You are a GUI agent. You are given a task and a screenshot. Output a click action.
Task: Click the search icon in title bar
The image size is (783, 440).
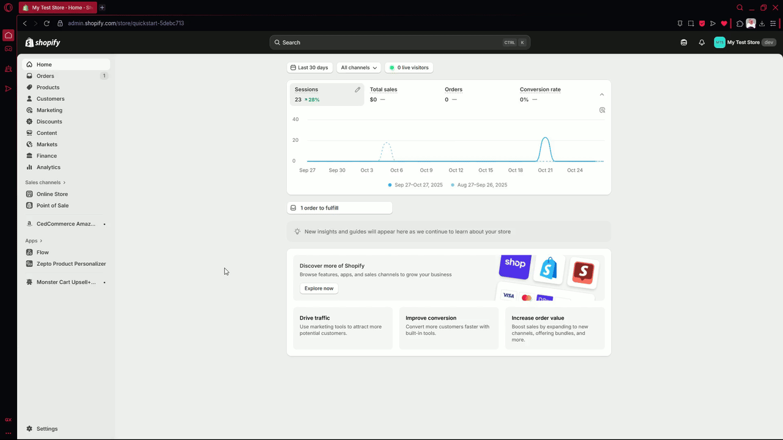point(740,8)
